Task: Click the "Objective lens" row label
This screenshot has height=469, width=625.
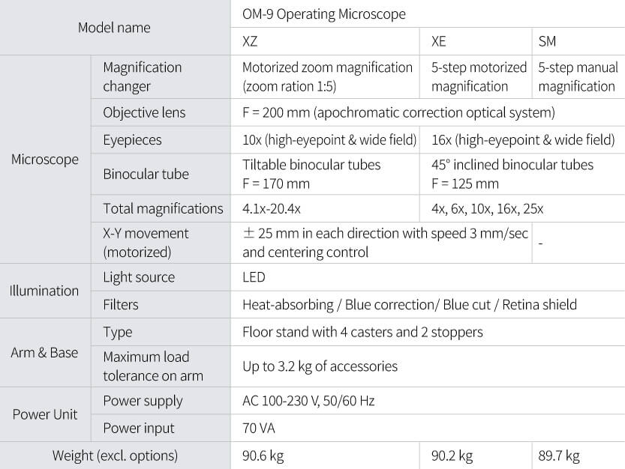Action: 144,113
